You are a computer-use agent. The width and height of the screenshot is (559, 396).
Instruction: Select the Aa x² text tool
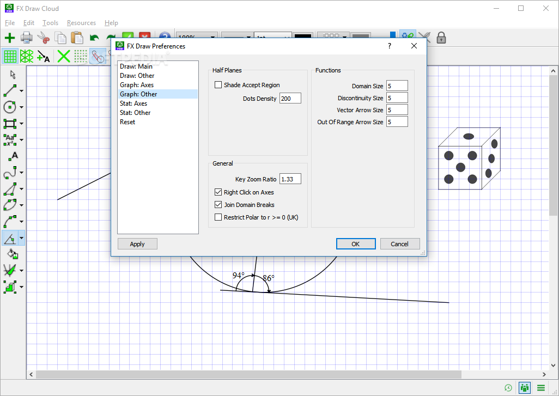coord(10,140)
